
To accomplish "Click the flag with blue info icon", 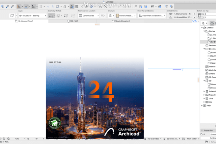I will [x=141, y=6].
